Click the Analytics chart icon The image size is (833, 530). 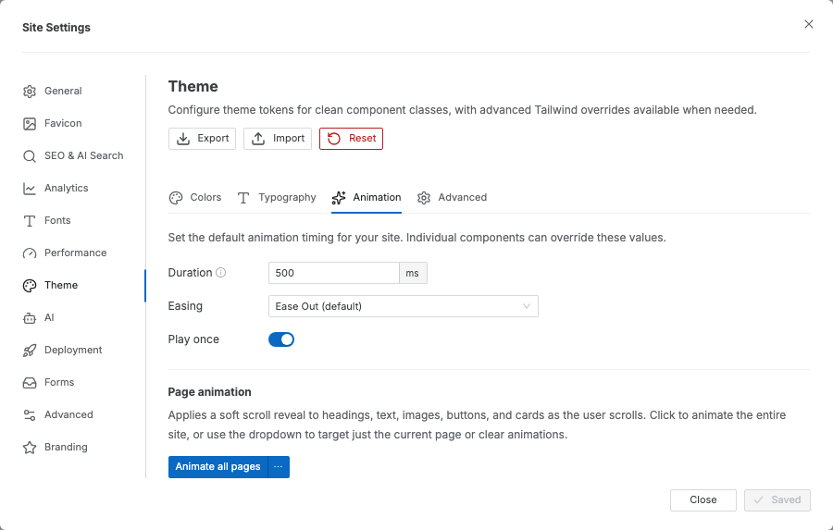30,189
